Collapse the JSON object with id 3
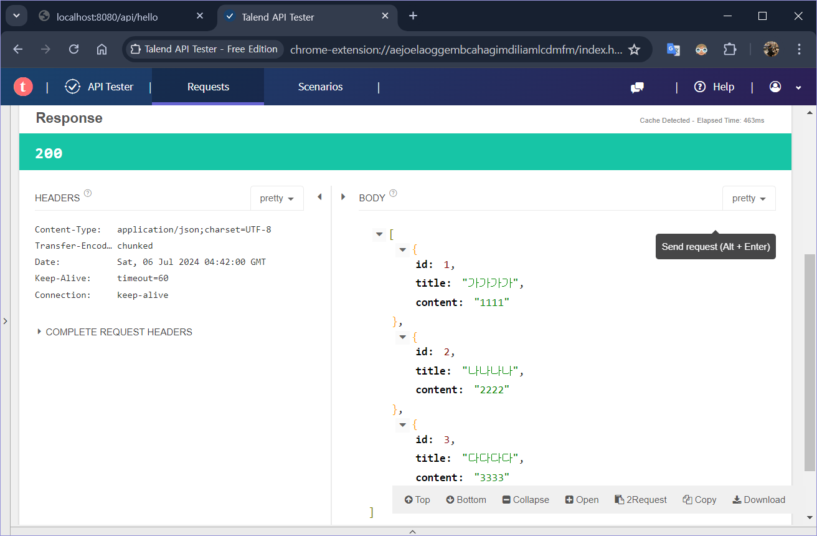 pyautogui.click(x=403, y=424)
